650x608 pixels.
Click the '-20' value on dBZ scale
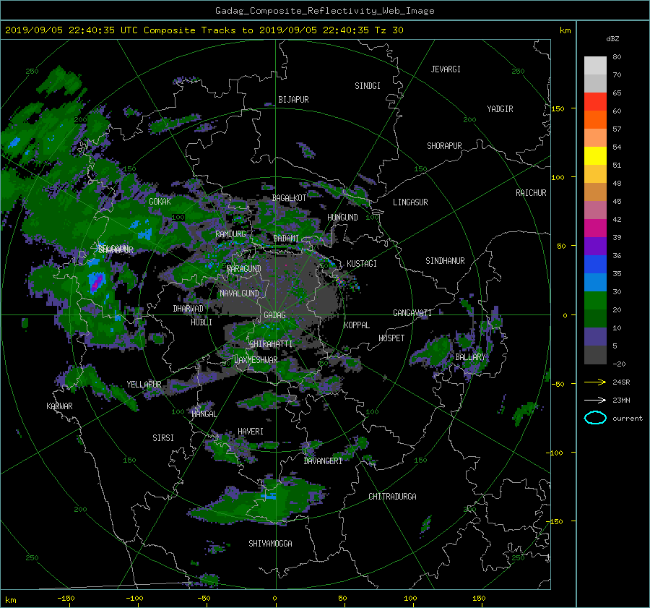pyautogui.click(x=619, y=364)
